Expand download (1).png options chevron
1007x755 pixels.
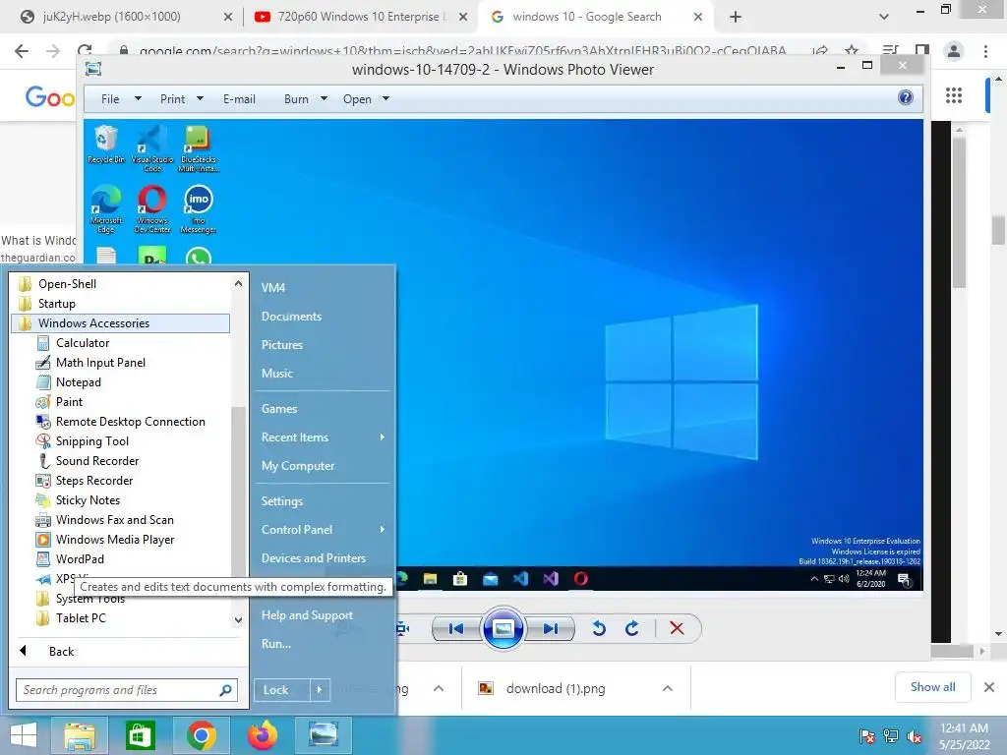tap(668, 688)
